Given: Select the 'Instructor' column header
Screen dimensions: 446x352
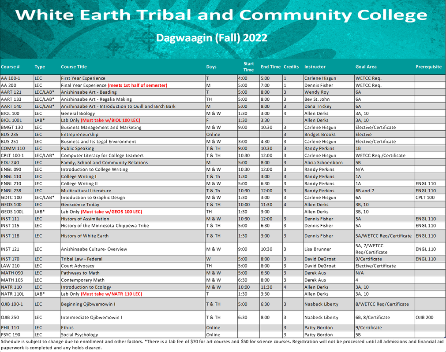Looking at the screenshot, I should (315, 67).
